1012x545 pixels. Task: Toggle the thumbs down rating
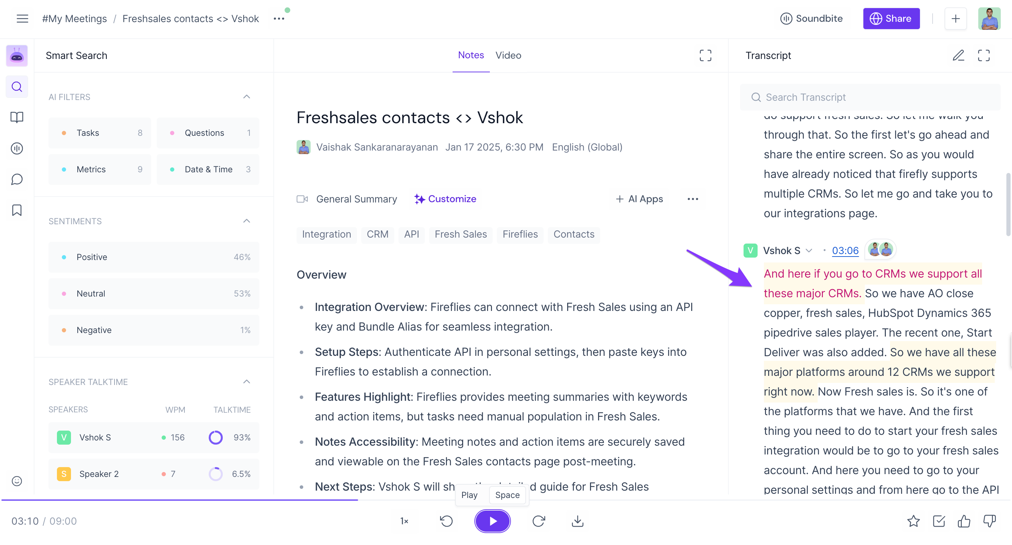click(x=989, y=521)
